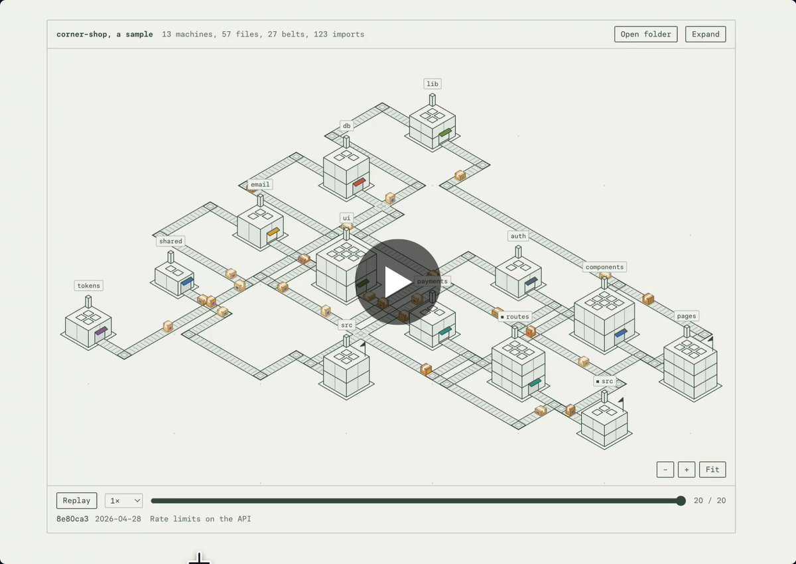The height and width of the screenshot is (564, 796).
Task: Zoom out with the minus button
Action: tap(665, 469)
